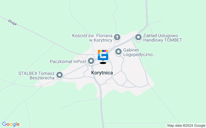206x128 pixels.
Task: Open the STALBEX Tomasz Beszterecha text label
Action: point(36,76)
